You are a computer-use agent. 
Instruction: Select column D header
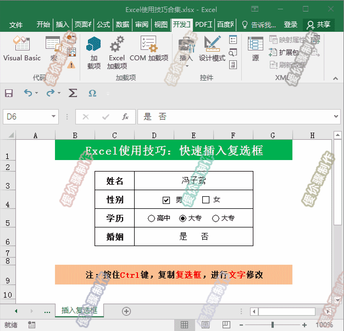[x=154, y=135]
